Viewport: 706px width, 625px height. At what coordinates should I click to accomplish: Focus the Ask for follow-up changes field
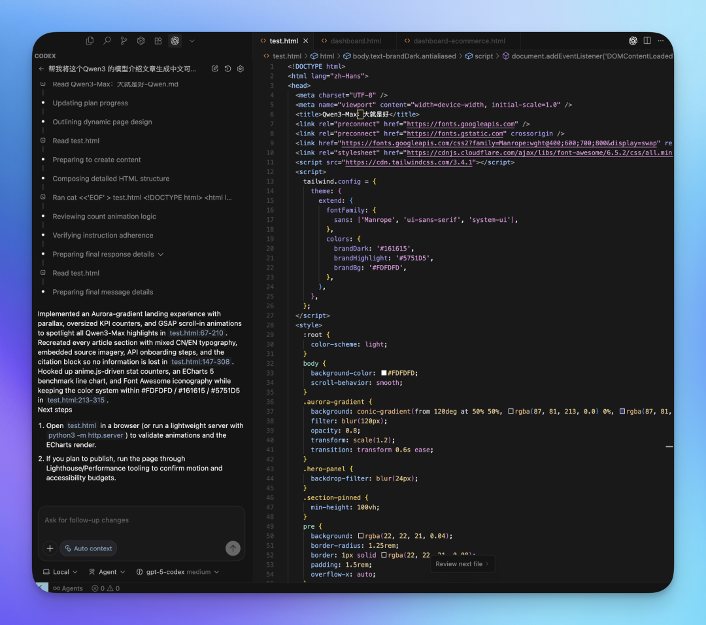coord(141,520)
